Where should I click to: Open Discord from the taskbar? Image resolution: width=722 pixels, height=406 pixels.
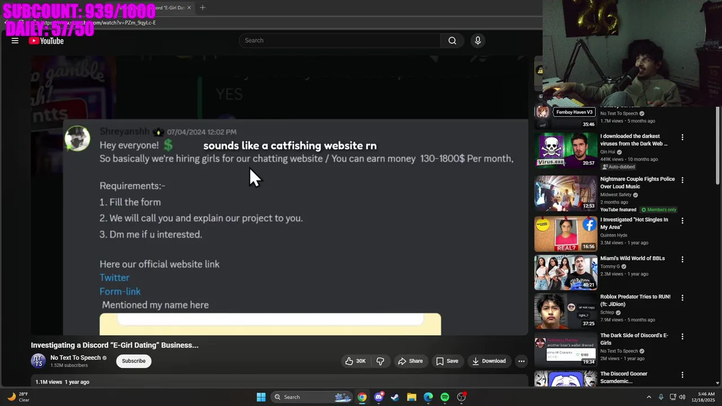[378, 397]
